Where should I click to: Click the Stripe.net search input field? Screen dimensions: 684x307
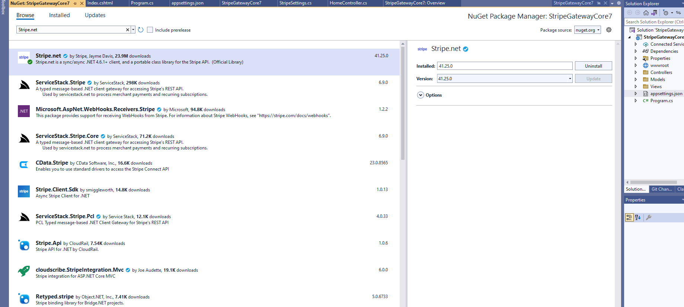tap(71, 30)
